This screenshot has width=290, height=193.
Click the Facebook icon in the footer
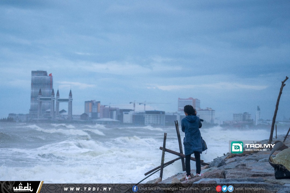coord(135,189)
